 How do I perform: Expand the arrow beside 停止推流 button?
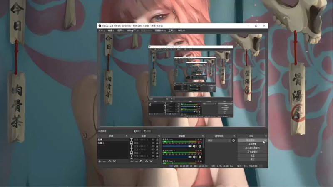click(265, 140)
